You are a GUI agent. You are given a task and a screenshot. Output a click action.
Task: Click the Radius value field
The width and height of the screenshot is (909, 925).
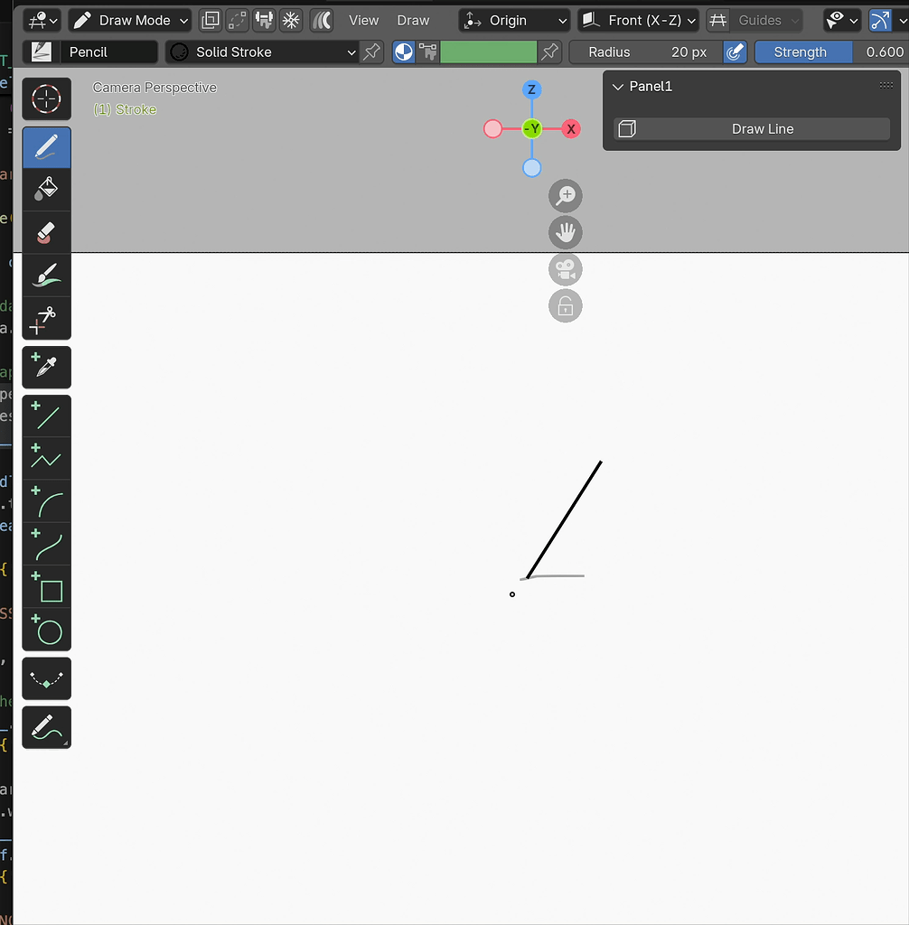click(x=647, y=51)
